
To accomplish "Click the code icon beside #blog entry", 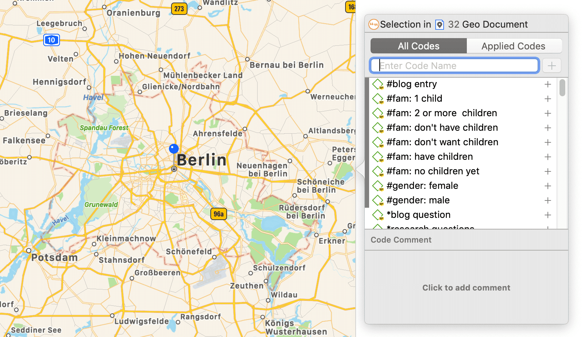I will coord(378,84).
